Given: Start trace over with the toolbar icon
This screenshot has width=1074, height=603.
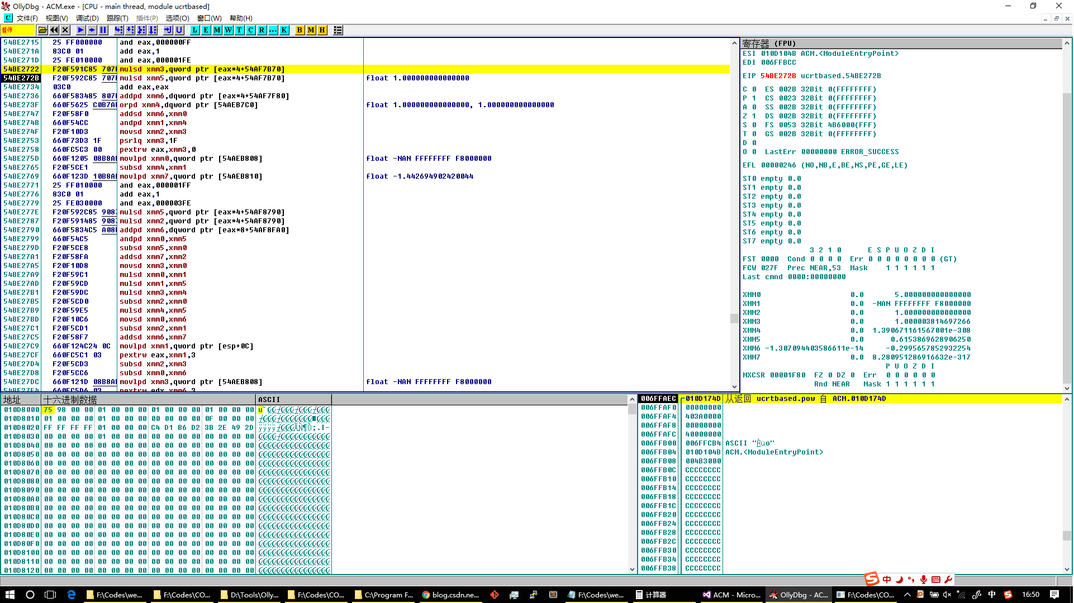Looking at the screenshot, I should 153,30.
